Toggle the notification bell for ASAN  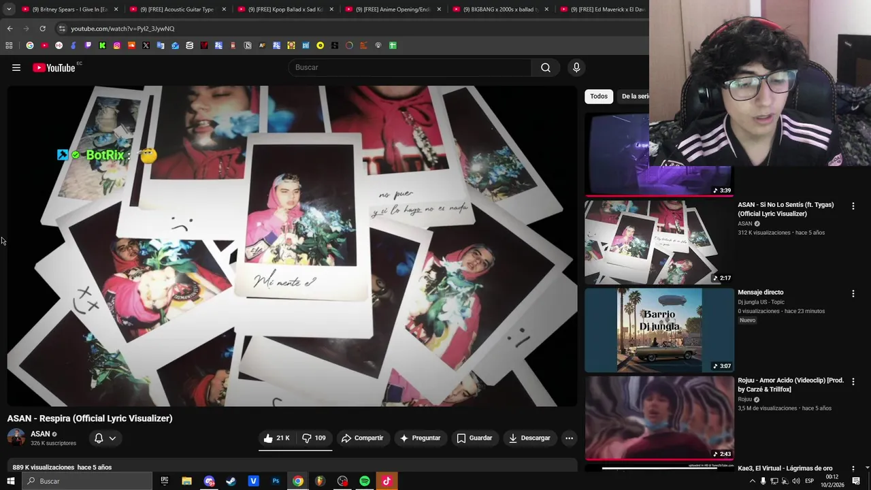point(99,438)
